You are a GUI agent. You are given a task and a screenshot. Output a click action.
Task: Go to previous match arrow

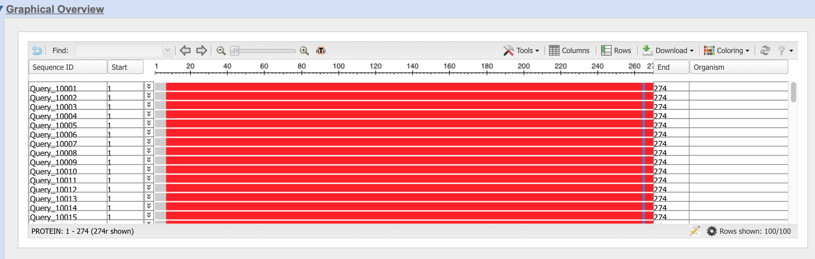185,50
